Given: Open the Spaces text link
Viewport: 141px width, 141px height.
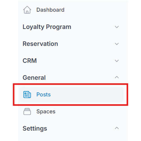Looking at the screenshot, I should tap(46, 112).
